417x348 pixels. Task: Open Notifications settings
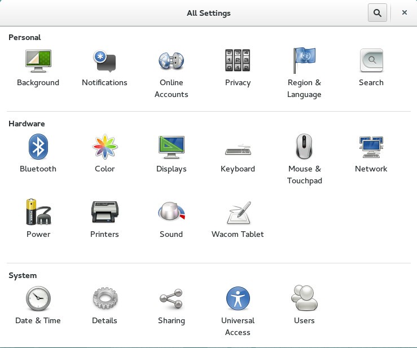tap(104, 61)
